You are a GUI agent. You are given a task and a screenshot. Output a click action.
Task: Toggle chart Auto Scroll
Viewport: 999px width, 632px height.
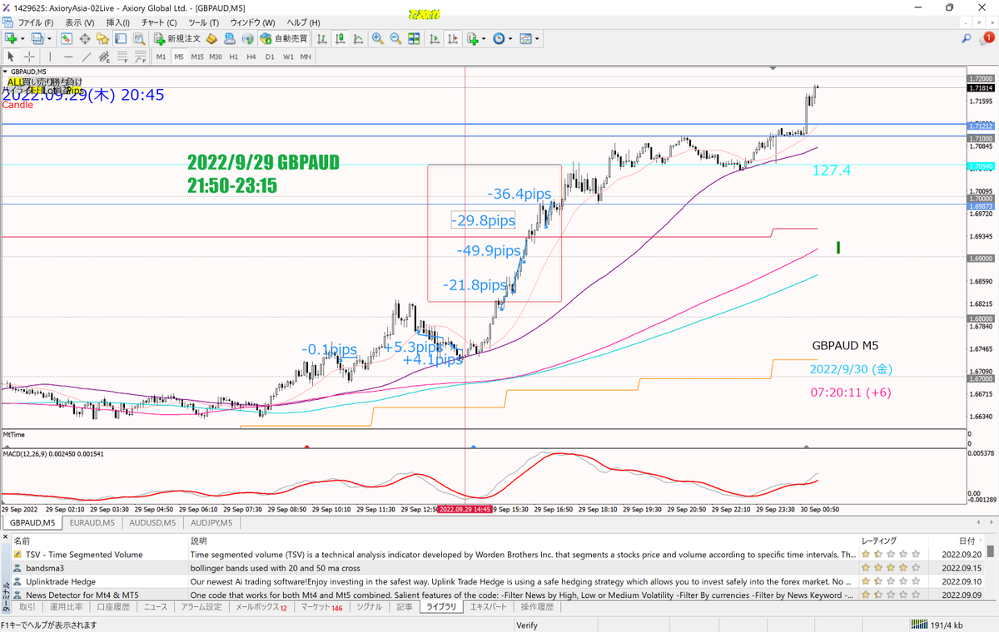[435, 38]
